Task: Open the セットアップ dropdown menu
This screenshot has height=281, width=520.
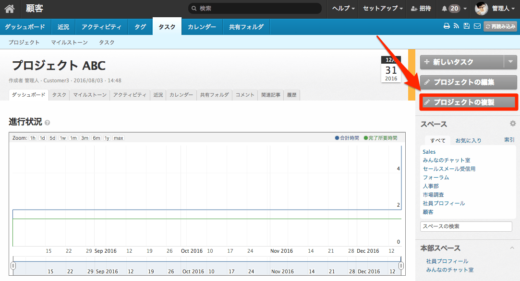Action: tap(383, 9)
